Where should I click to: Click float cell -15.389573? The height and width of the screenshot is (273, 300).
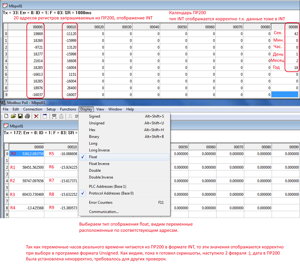(x=61, y=208)
